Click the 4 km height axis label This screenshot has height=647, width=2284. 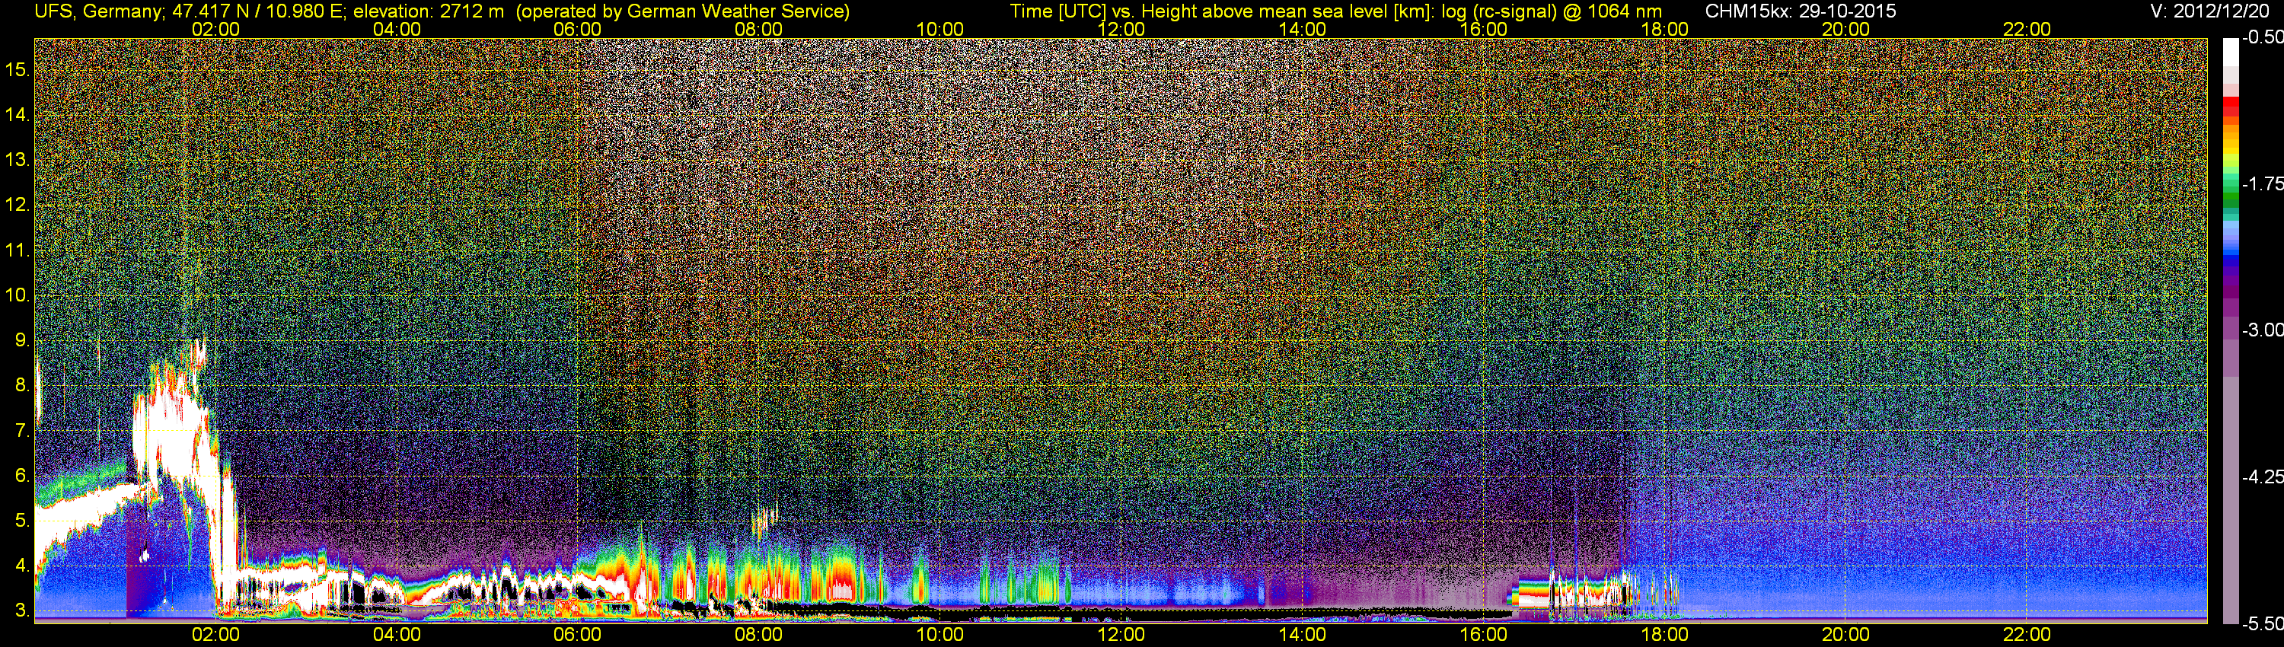(22, 566)
